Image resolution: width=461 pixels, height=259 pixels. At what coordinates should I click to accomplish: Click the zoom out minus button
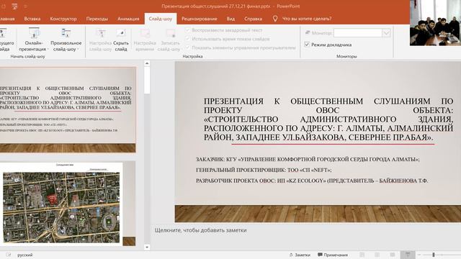tap(419, 255)
